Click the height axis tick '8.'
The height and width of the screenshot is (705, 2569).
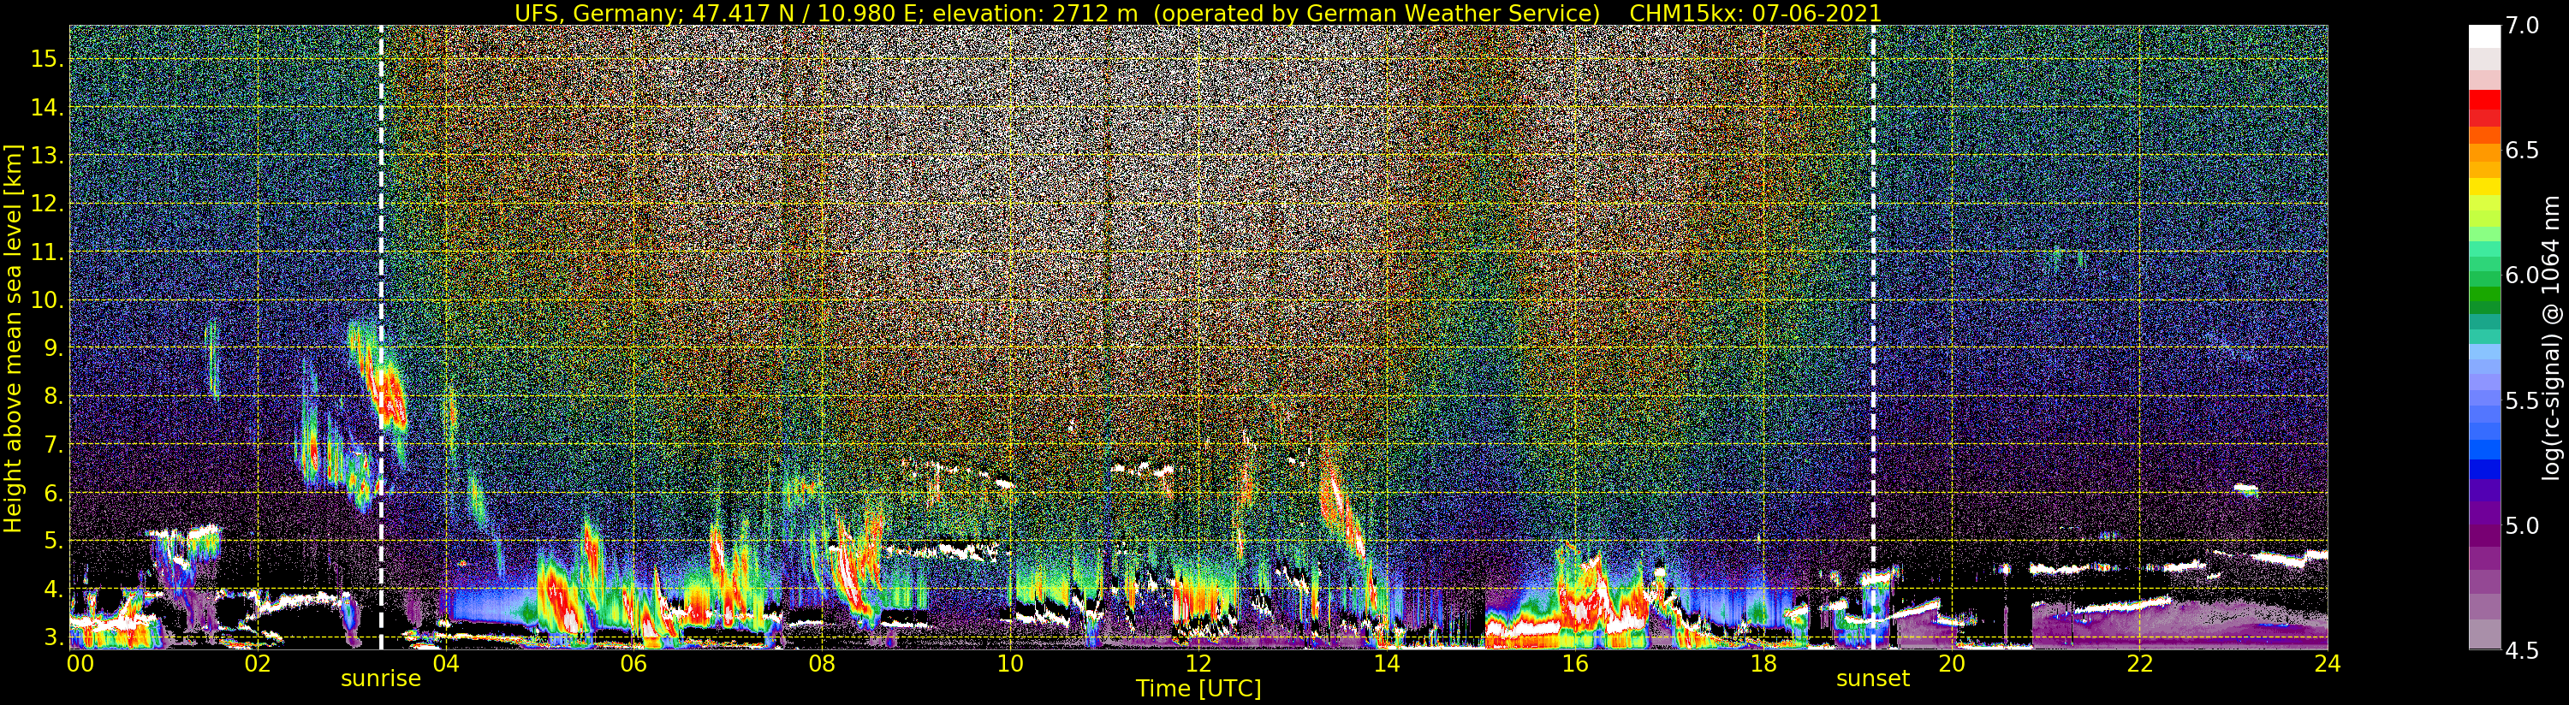coord(54,396)
